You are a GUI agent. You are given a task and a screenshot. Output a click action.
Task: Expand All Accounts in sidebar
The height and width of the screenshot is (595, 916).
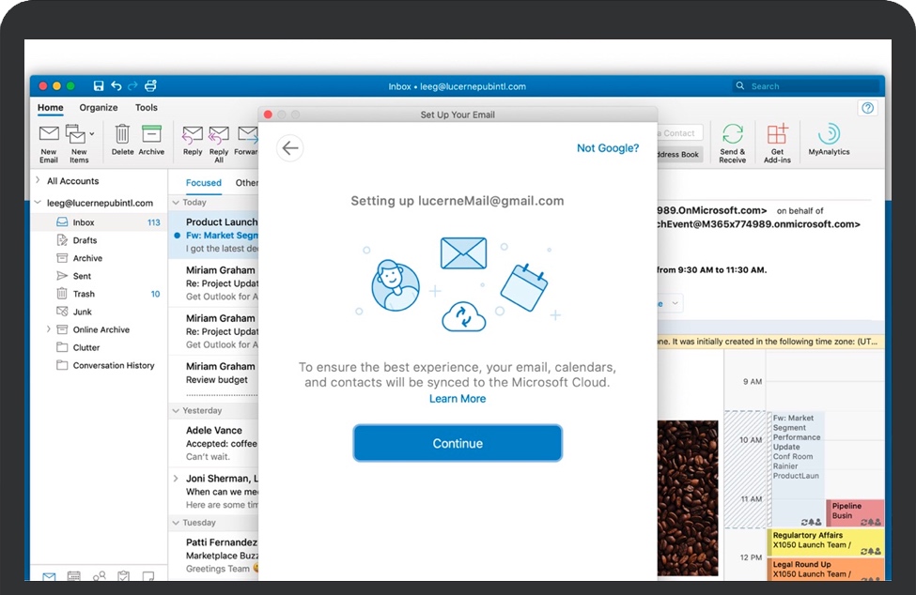[38, 180]
